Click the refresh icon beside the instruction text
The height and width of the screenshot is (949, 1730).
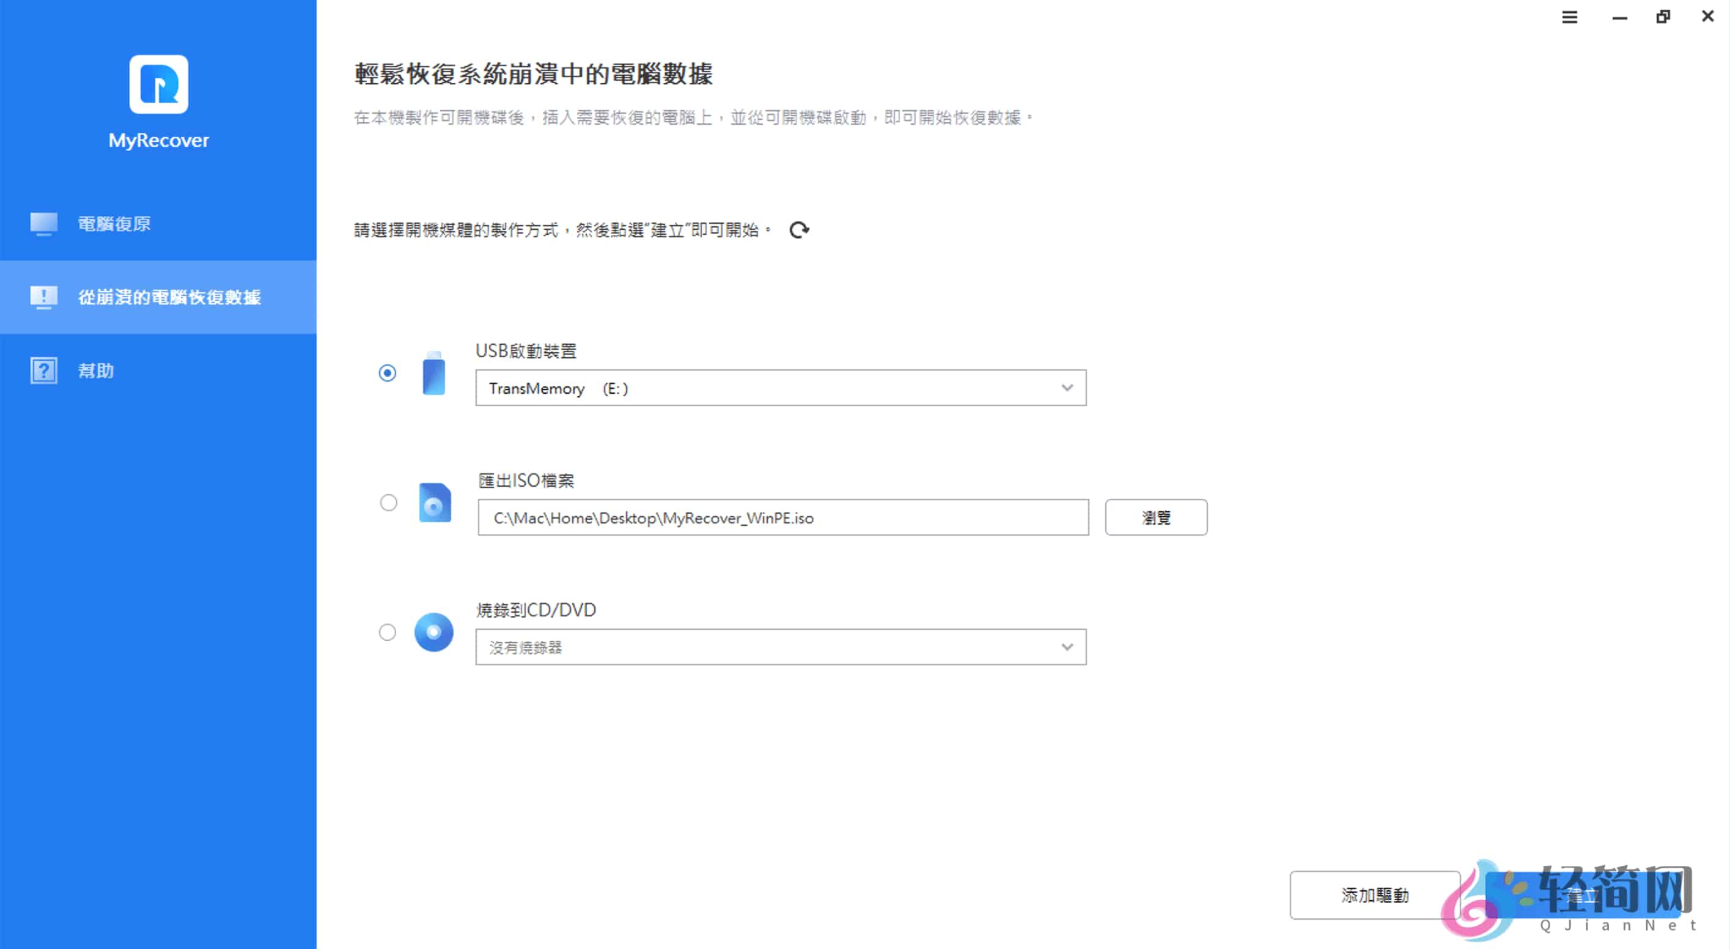pyautogui.click(x=798, y=231)
